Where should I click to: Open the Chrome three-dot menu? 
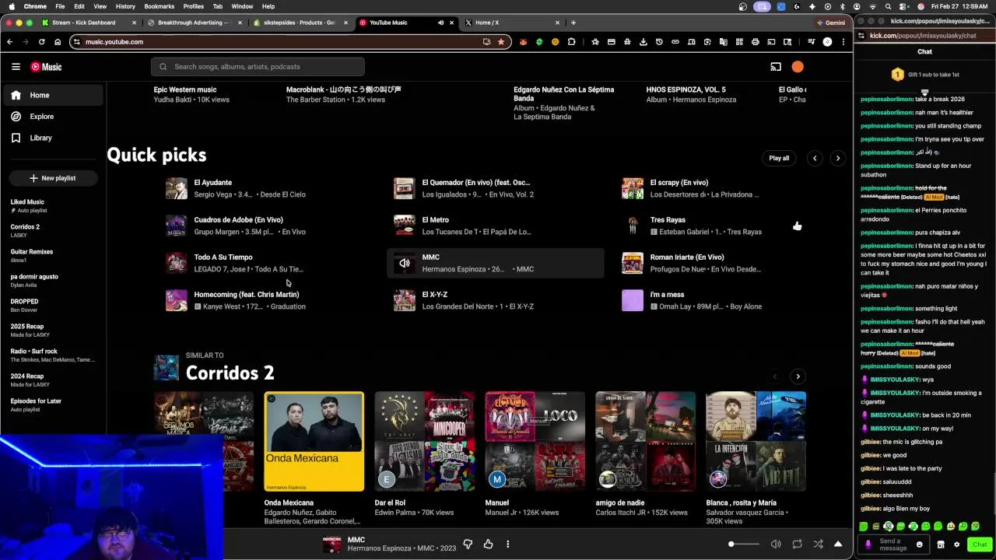click(x=843, y=42)
